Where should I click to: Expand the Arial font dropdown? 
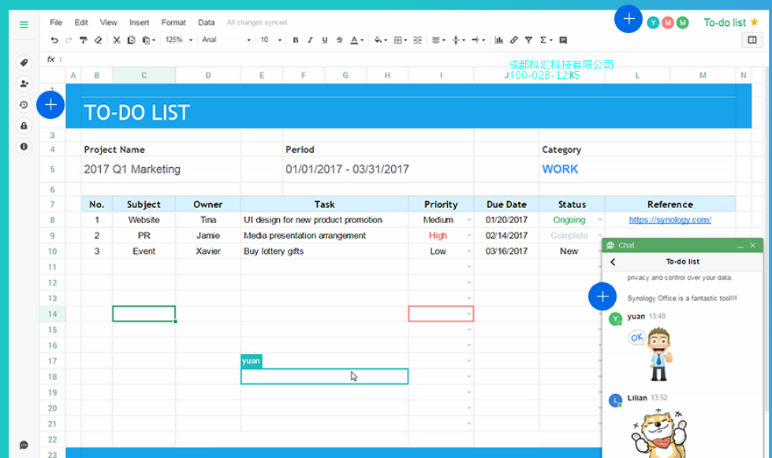tap(226, 40)
